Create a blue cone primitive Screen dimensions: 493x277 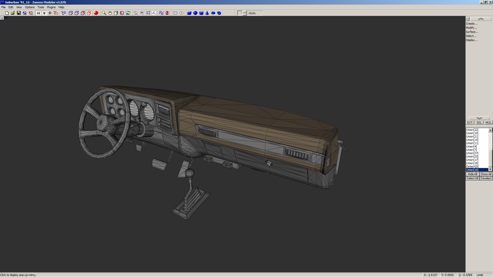click(207, 13)
